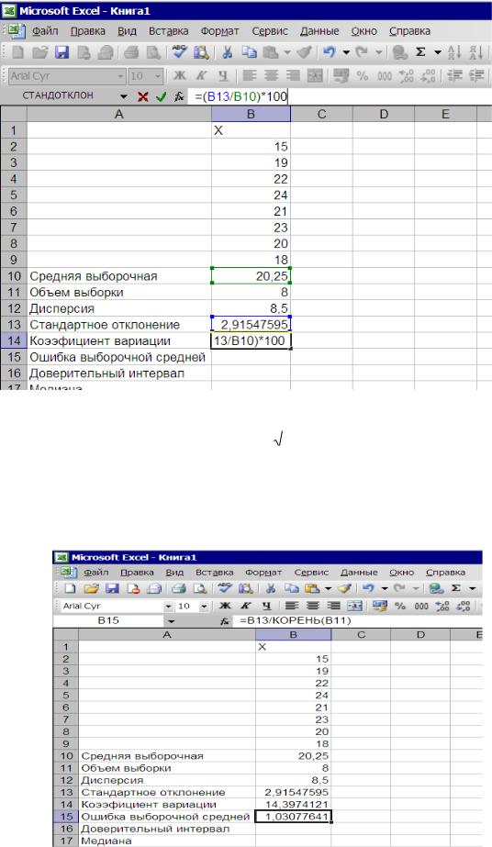Open AutoSum dropdown arrow in upper window

438,52
